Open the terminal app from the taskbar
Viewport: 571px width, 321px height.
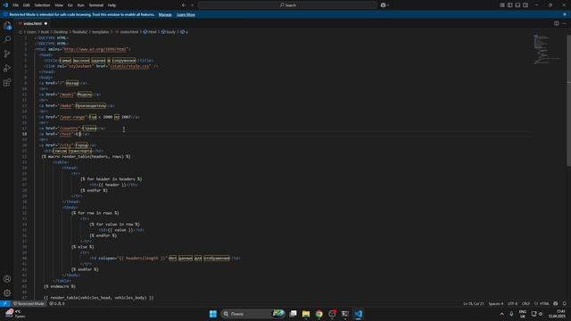[x=345, y=314]
